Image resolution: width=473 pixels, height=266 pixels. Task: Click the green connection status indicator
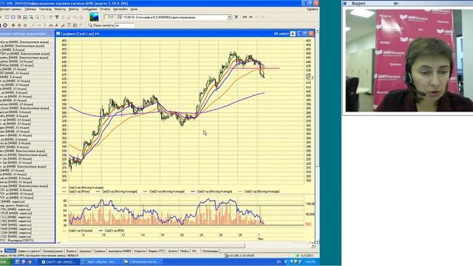[297, 256]
